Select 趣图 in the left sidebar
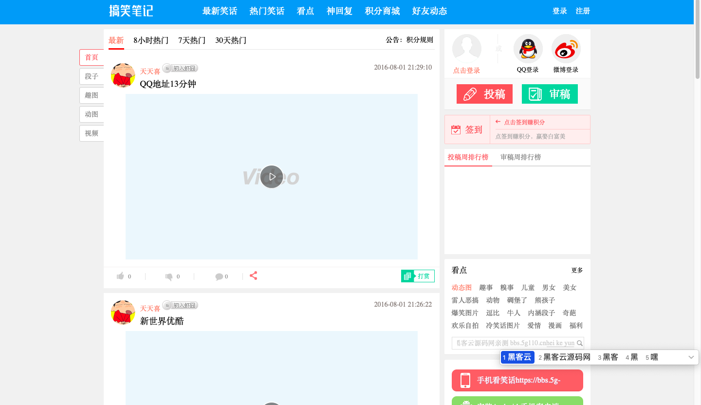This screenshot has height=405, width=701. pos(92,95)
